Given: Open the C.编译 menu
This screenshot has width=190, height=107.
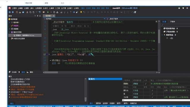Looking at the screenshot, I should (x=51, y=8).
